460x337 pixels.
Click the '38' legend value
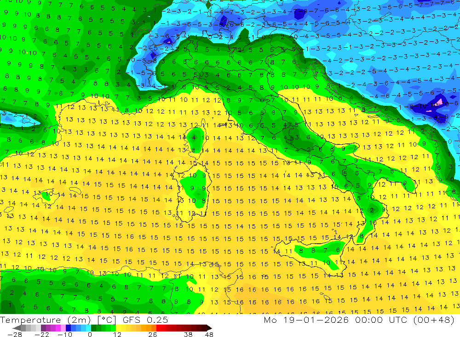click(x=188, y=334)
